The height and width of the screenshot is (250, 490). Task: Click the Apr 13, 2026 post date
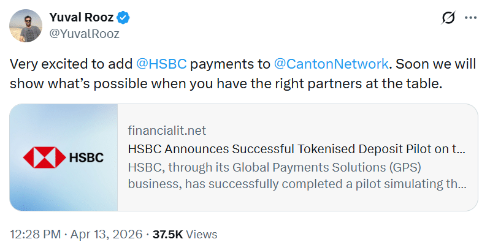click(x=107, y=234)
